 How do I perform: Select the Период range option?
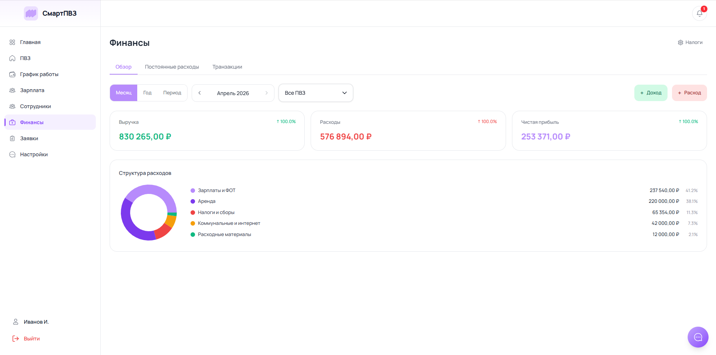[172, 93]
